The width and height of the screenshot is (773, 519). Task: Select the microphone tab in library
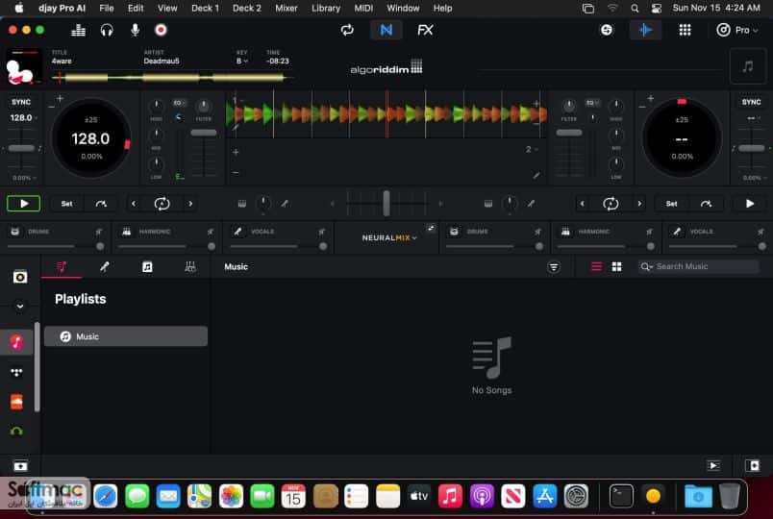point(104,266)
